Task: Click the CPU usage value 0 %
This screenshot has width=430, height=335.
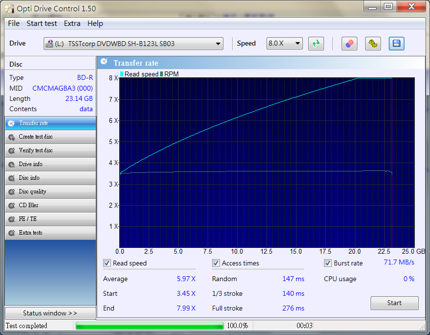Action: (x=409, y=279)
